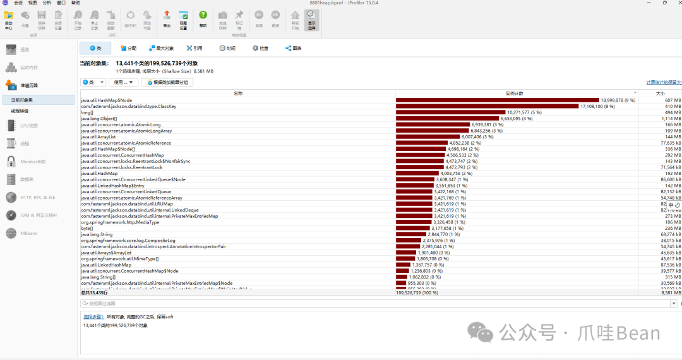Click the 停止记录 stop recording icon
682x360 pixels.
pyautogui.click(x=94, y=20)
